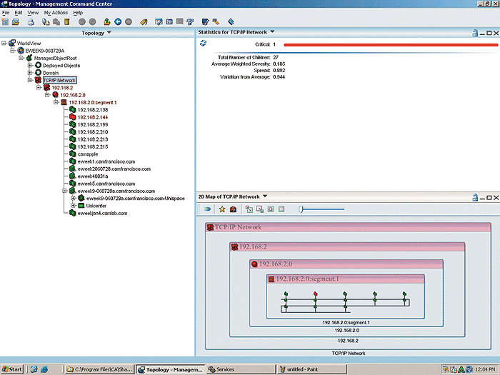Click the person icon in 2D Map panel header
Screen dimensions: 500x375
tap(475, 197)
